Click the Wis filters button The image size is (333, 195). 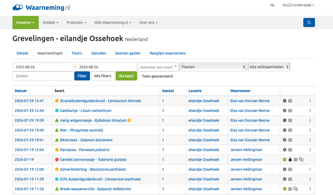pyautogui.click(x=103, y=76)
